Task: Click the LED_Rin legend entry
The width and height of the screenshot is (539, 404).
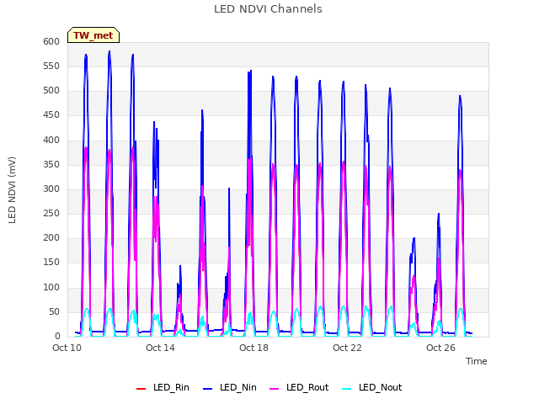Action: coord(163,387)
